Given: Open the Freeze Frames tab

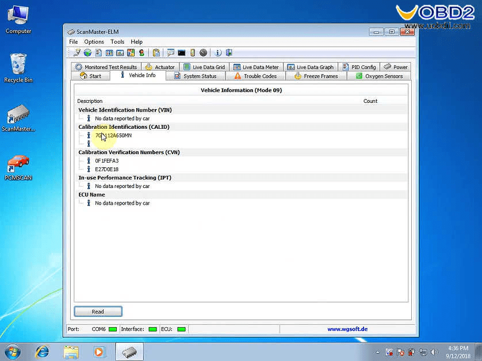Looking at the screenshot, I should [316, 76].
